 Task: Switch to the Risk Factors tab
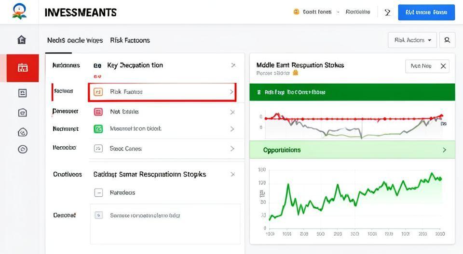tap(130, 40)
